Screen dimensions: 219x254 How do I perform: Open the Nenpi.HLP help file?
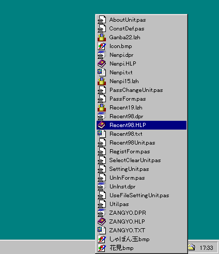tap(142, 63)
